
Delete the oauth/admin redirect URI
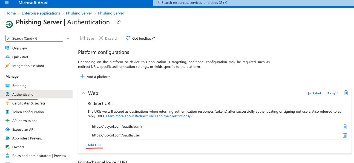[x=345, y=127]
